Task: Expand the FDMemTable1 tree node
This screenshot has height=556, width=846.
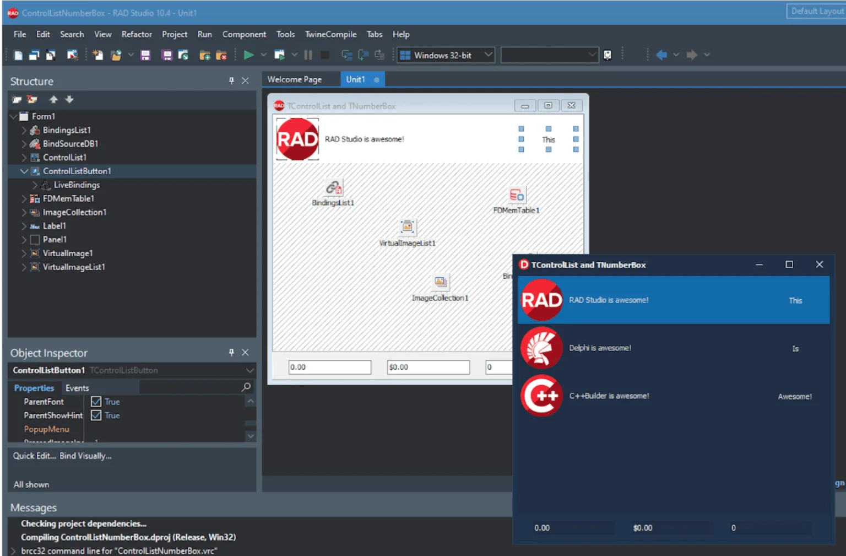Action: click(x=24, y=198)
